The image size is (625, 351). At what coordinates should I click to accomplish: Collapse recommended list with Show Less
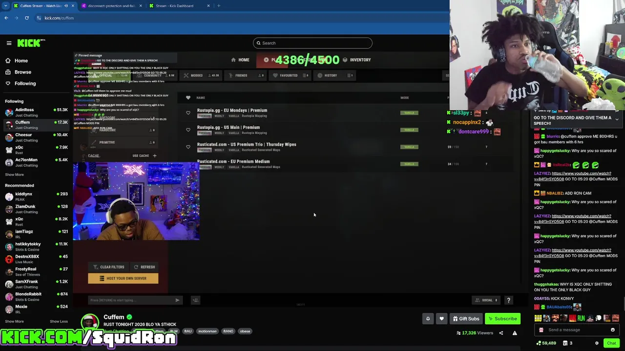[x=59, y=321]
